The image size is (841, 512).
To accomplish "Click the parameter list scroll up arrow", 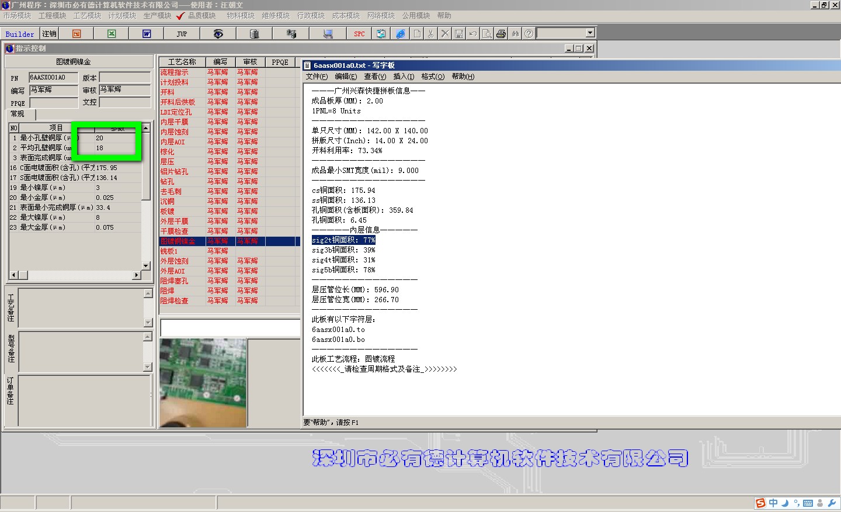I will click(146, 127).
